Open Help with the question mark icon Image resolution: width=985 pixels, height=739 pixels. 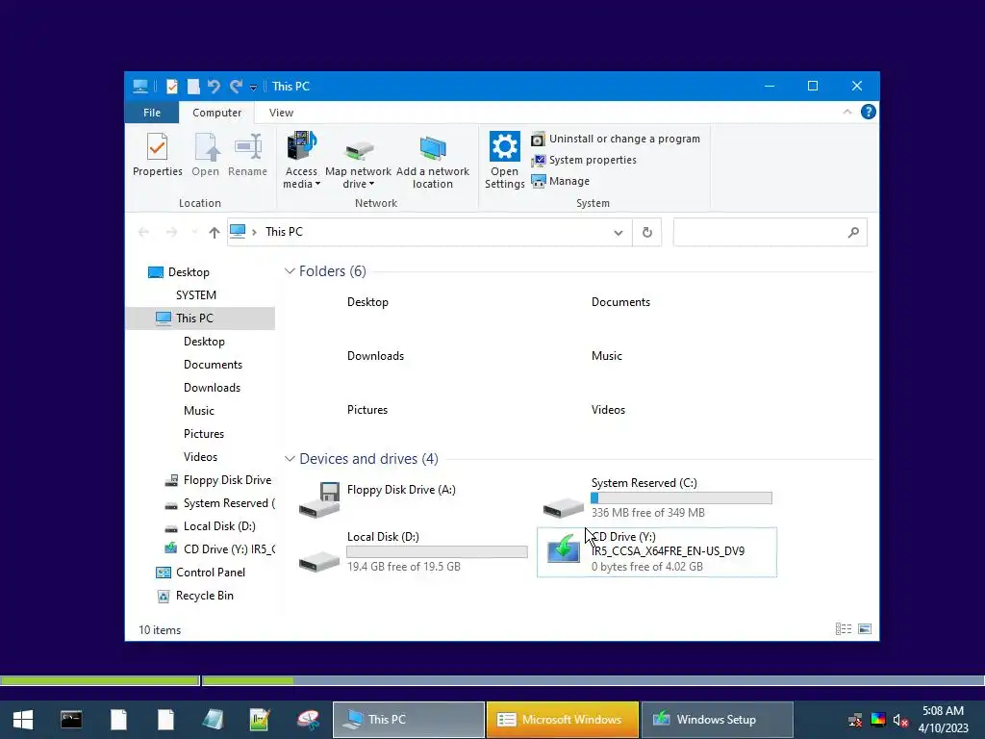coord(869,112)
